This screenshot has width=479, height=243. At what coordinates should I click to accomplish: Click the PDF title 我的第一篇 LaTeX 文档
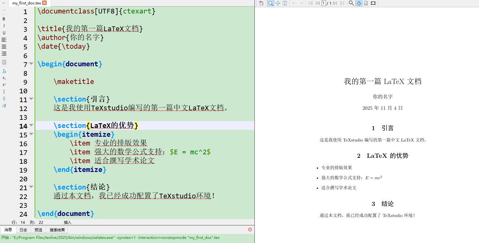383,81
